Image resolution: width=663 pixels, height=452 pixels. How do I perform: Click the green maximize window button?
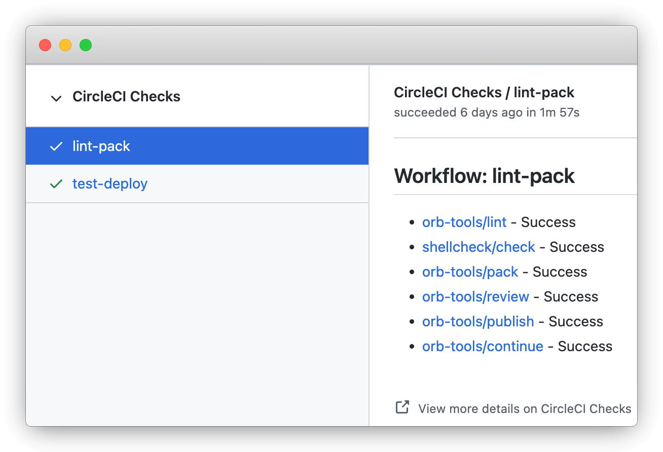[86, 45]
